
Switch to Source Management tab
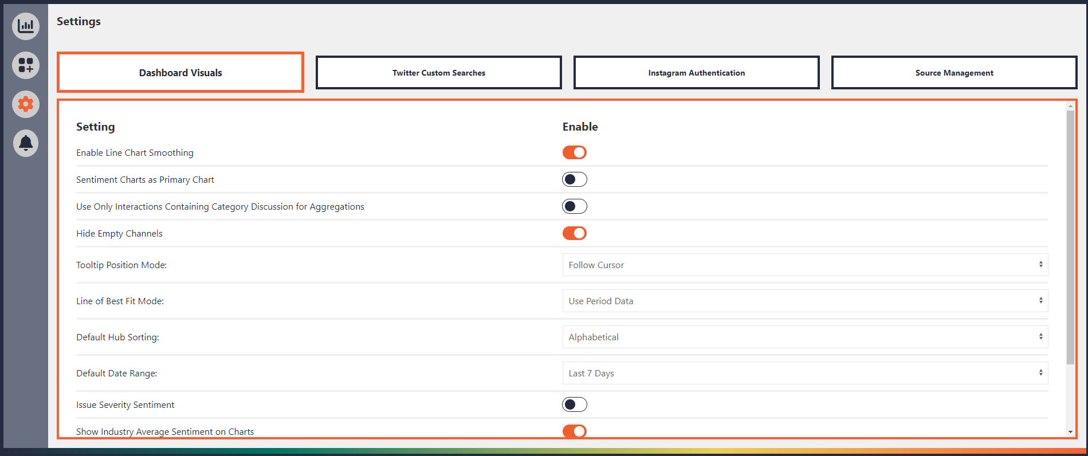(955, 73)
